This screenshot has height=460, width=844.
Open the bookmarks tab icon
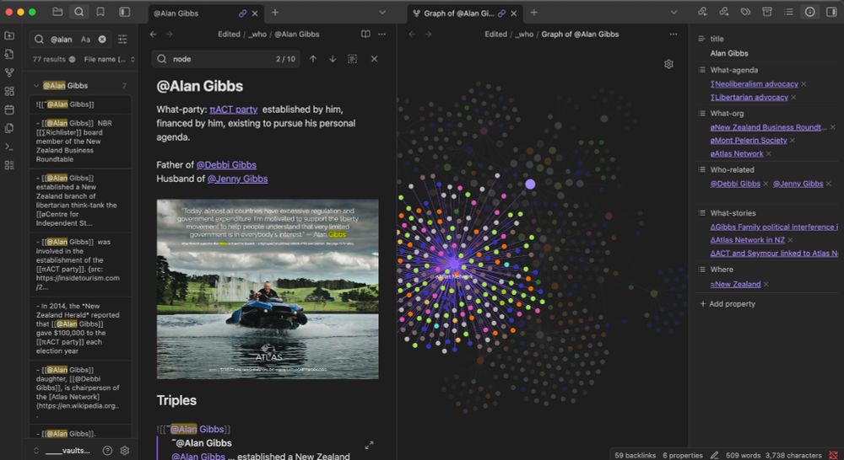click(100, 12)
